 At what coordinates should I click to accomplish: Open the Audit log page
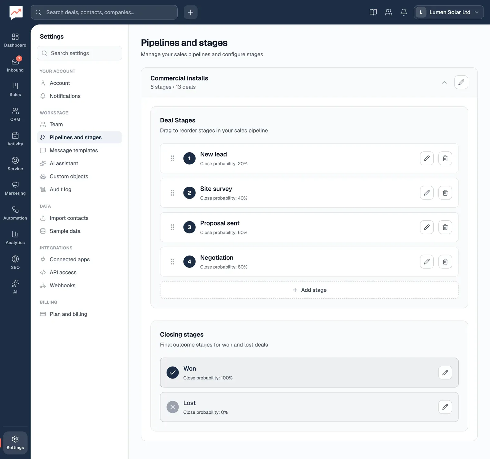[79, 189]
